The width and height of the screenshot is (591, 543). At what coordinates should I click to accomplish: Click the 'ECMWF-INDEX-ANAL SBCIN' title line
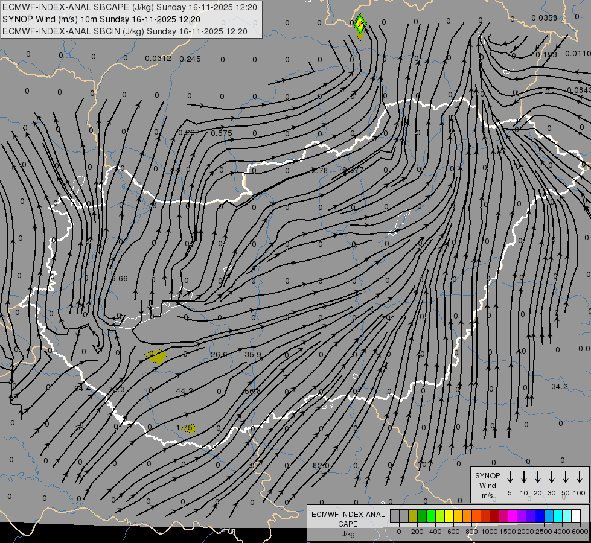125,31
